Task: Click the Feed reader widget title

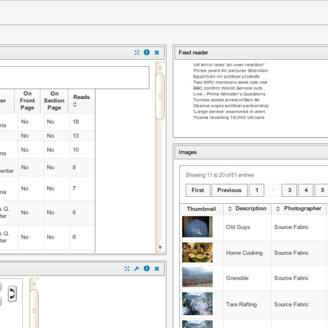Action: pyautogui.click(x=194, y=52)
